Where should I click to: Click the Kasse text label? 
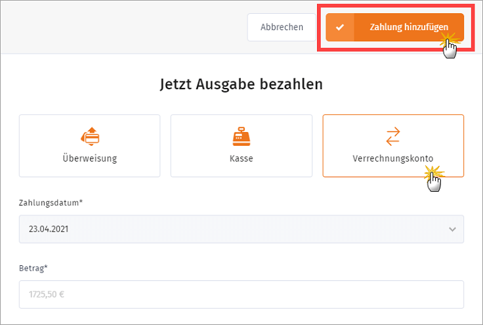point(241,158)
